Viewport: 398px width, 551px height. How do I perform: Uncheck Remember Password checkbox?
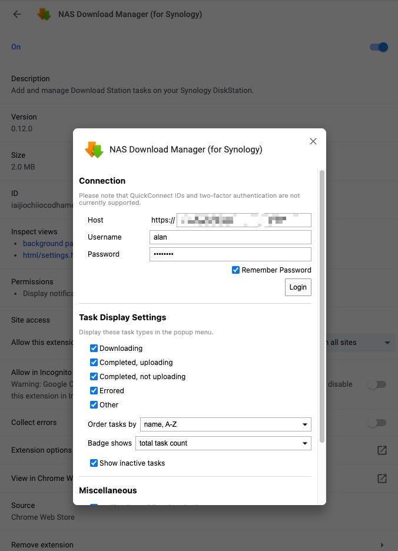pos(236,270)
